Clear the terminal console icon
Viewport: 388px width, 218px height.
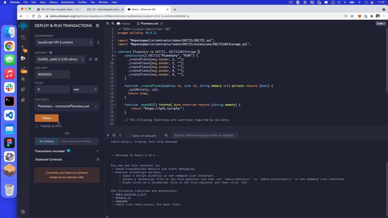click(x=114, y=135)
